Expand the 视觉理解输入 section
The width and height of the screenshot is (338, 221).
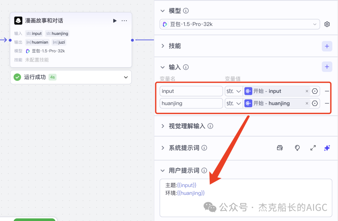163,126
